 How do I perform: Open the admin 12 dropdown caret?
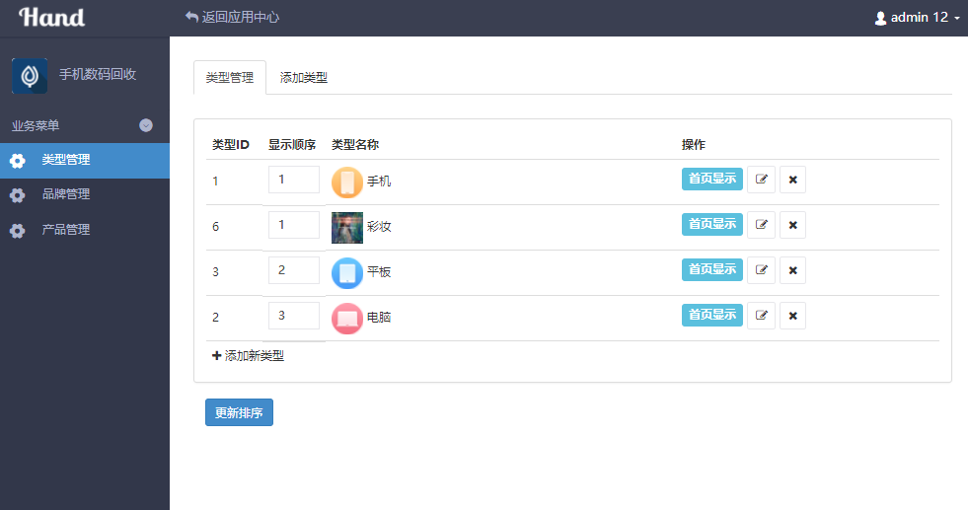[957, 19]
